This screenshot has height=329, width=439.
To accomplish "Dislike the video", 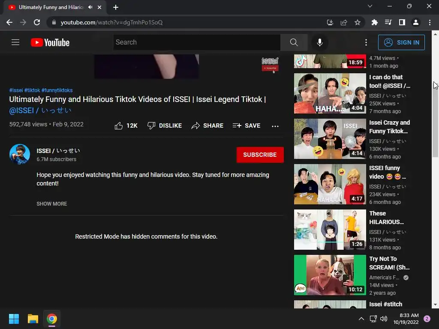I will pyautogui.click(x=165, y=126).
